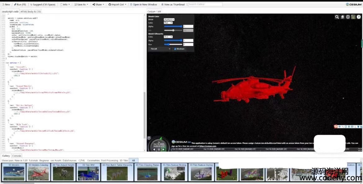The image size is (363, 184).
Task: Play the animation forward
Action: [164, 149]
